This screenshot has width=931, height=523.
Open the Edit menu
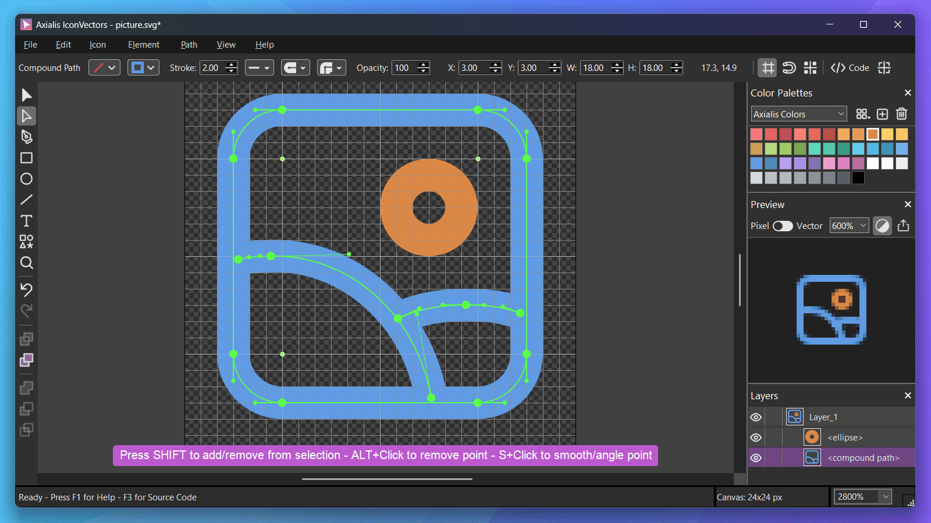click(63, 45)
